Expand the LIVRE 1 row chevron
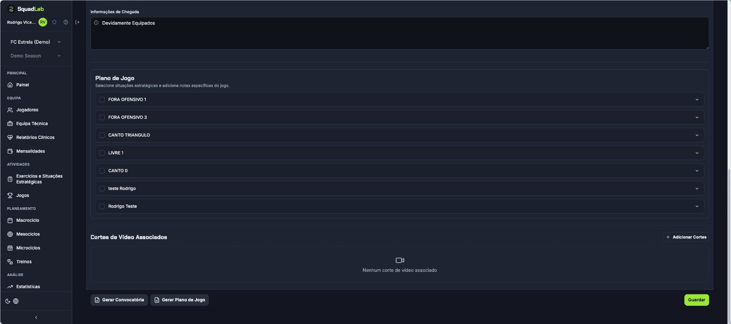 point(697,153)
